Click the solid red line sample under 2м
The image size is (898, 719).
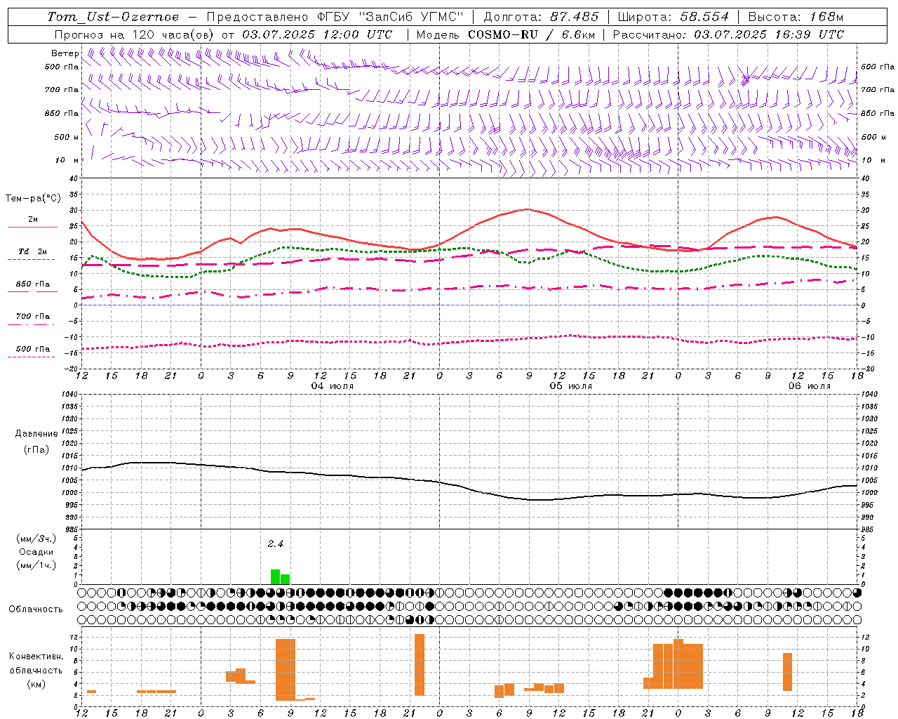click(32, 227)
